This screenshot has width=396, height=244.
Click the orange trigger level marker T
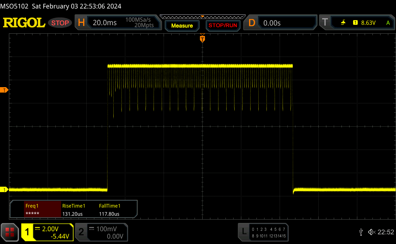(4, 90)
